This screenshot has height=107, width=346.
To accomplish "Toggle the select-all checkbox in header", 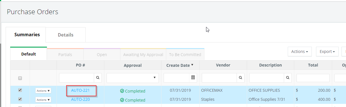I will [x=20, y=78].
